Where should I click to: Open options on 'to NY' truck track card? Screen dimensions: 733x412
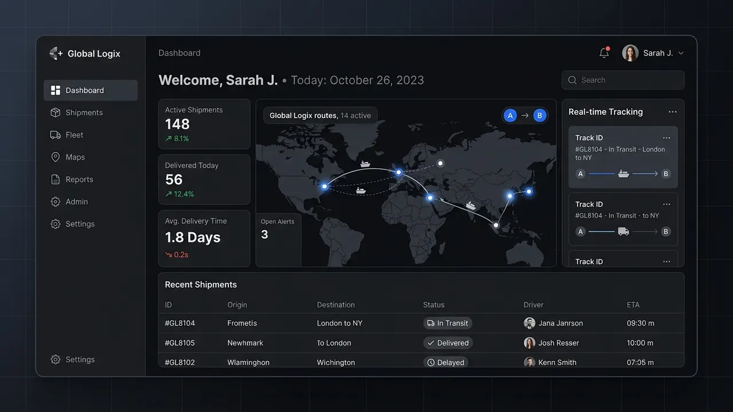[x=667, y=204]
